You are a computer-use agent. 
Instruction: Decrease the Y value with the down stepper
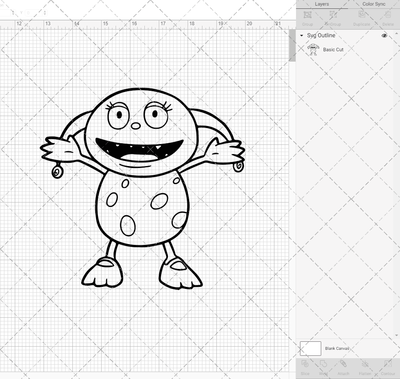click(x=44, y=14)
